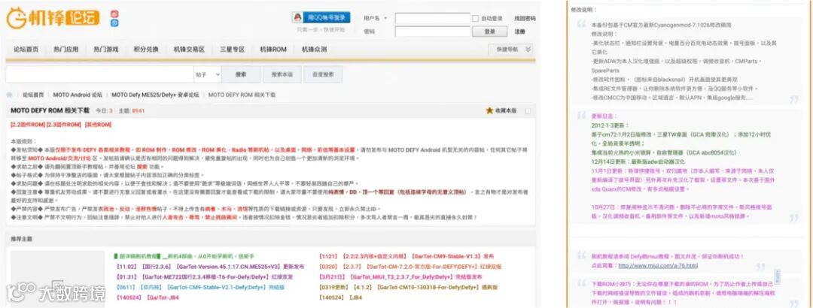
Task: Open GarTot-CM9-Stable-V2.1-Defy thread
Action: pos(201,287)
